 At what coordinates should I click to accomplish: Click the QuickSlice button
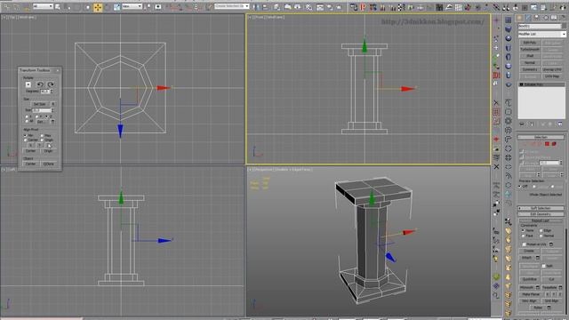(x=530, y=279)
